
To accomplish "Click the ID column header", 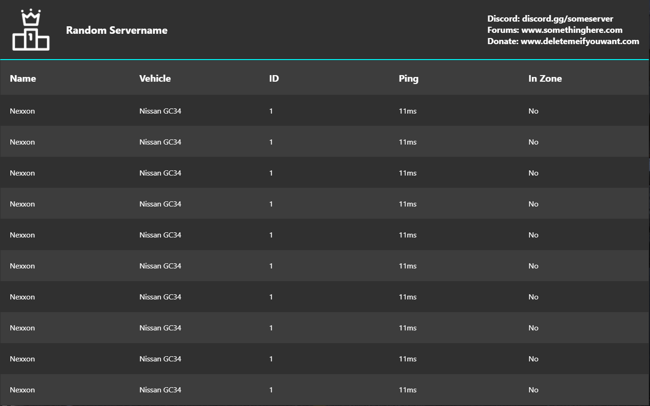I will [x=274, y=78].
